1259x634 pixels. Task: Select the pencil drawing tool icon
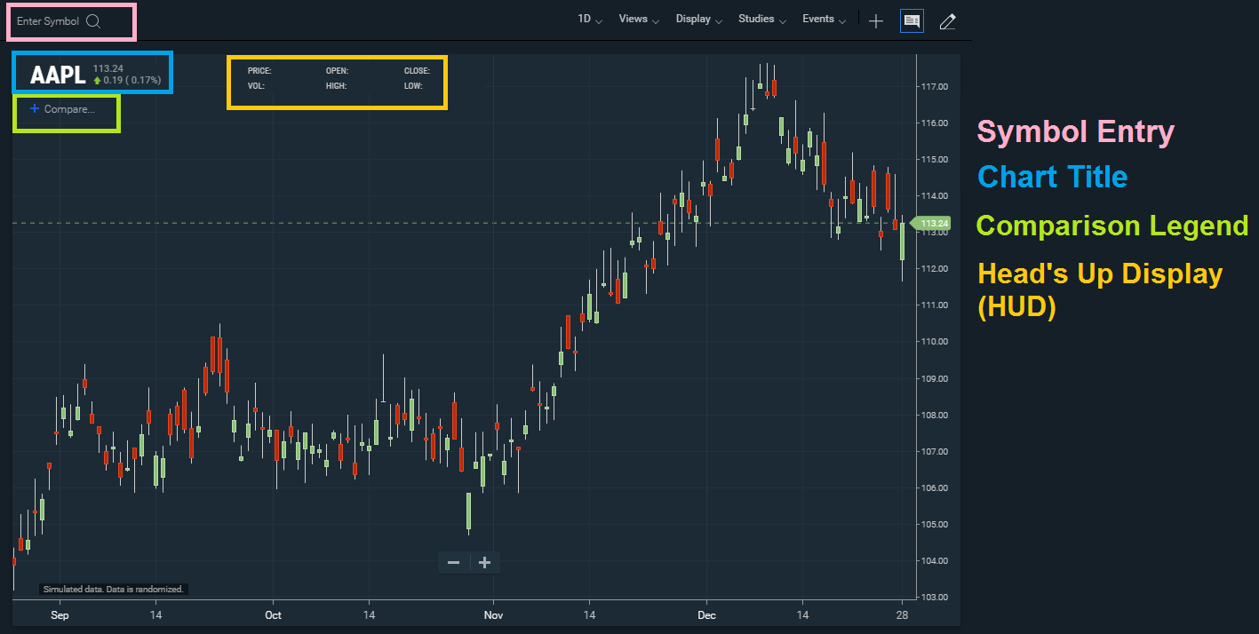point(947,21)
